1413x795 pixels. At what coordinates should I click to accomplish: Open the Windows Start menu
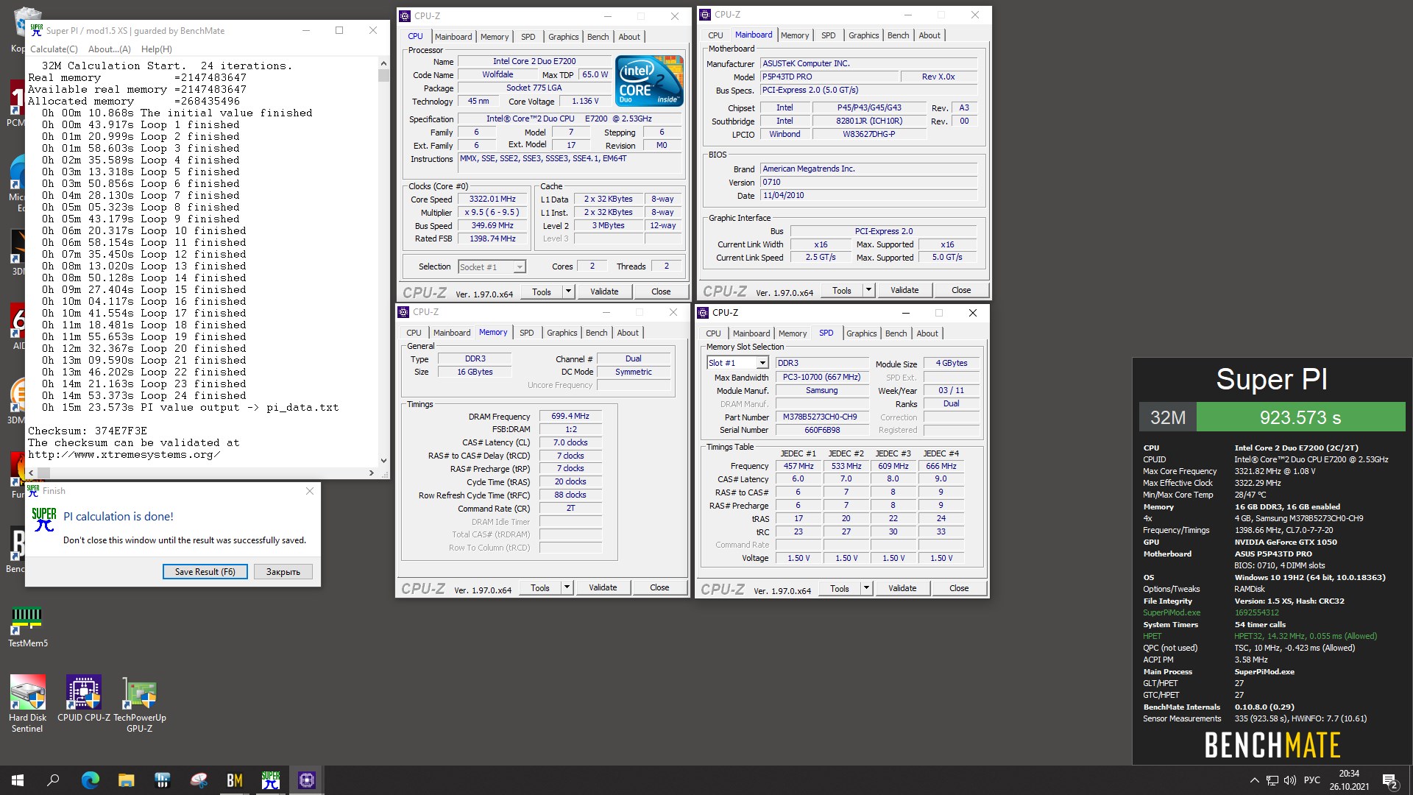(x=18, y=780)
